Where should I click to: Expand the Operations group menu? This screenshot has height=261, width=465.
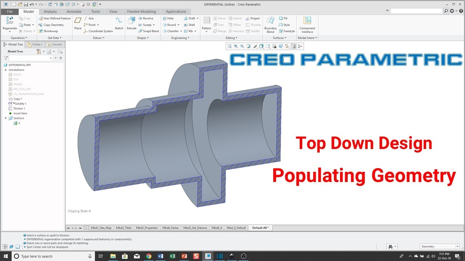coord(19,38)
